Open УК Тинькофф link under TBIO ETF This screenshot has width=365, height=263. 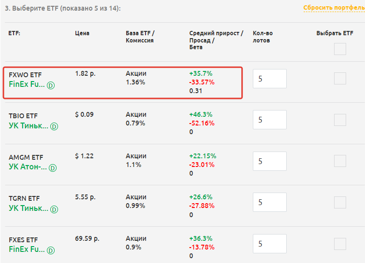29,126
